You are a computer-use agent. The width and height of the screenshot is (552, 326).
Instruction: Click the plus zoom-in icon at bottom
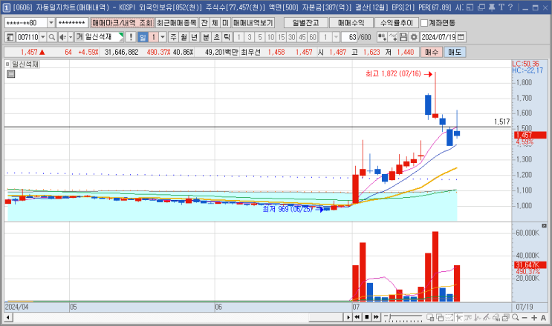tap(534, 318)
